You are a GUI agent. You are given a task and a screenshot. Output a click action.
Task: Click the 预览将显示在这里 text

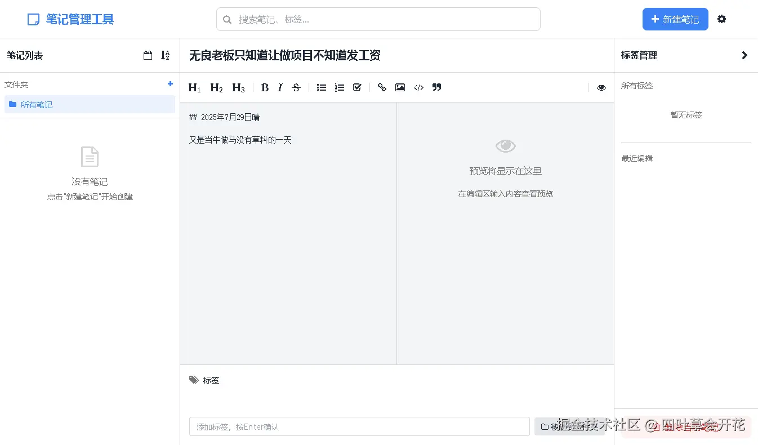pyautogui.click(x=506, y=171)
